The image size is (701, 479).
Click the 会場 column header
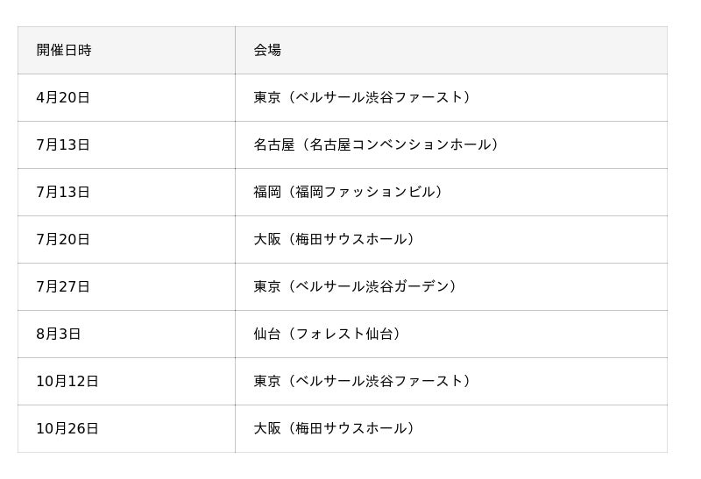click(x=267, y=51)
